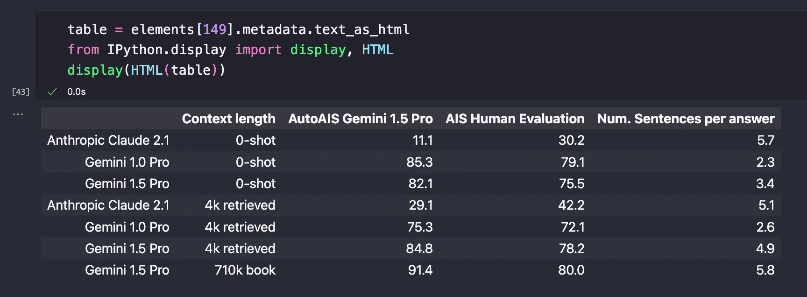The image size is (807, 297).
Task: Select the AutoAIS Gemini 1.5 Pro header
Action: pos(361,119)
